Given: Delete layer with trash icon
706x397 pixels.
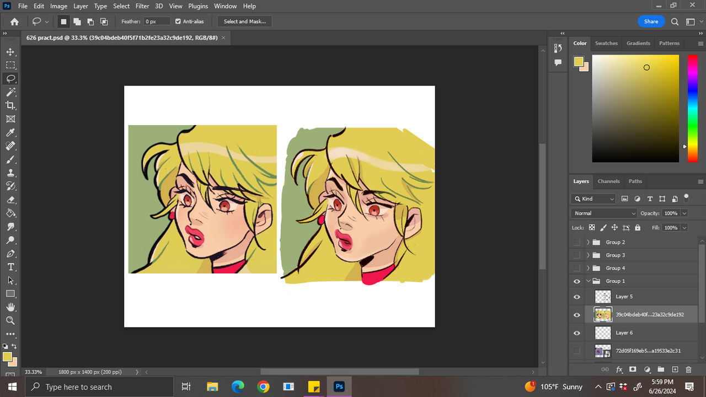Looking at the screenshot, I should tap(688, 369).
